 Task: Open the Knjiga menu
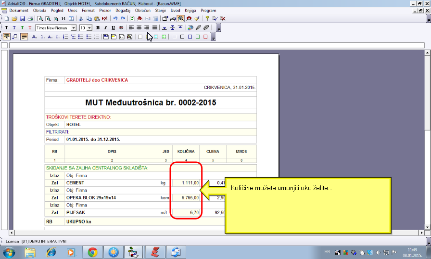coord(190,11)
